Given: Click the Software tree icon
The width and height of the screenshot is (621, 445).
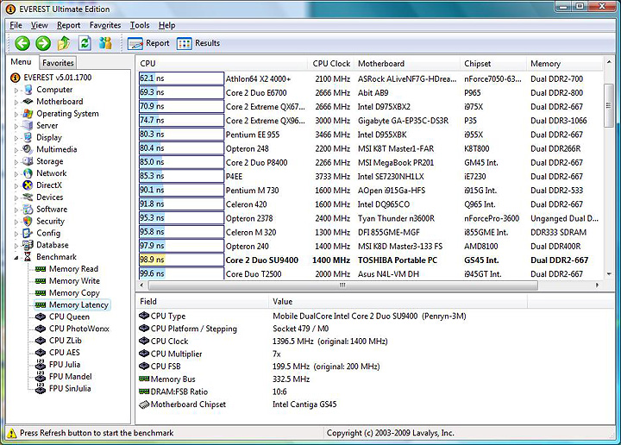Looking at the screenshot, I should [28, 209].
